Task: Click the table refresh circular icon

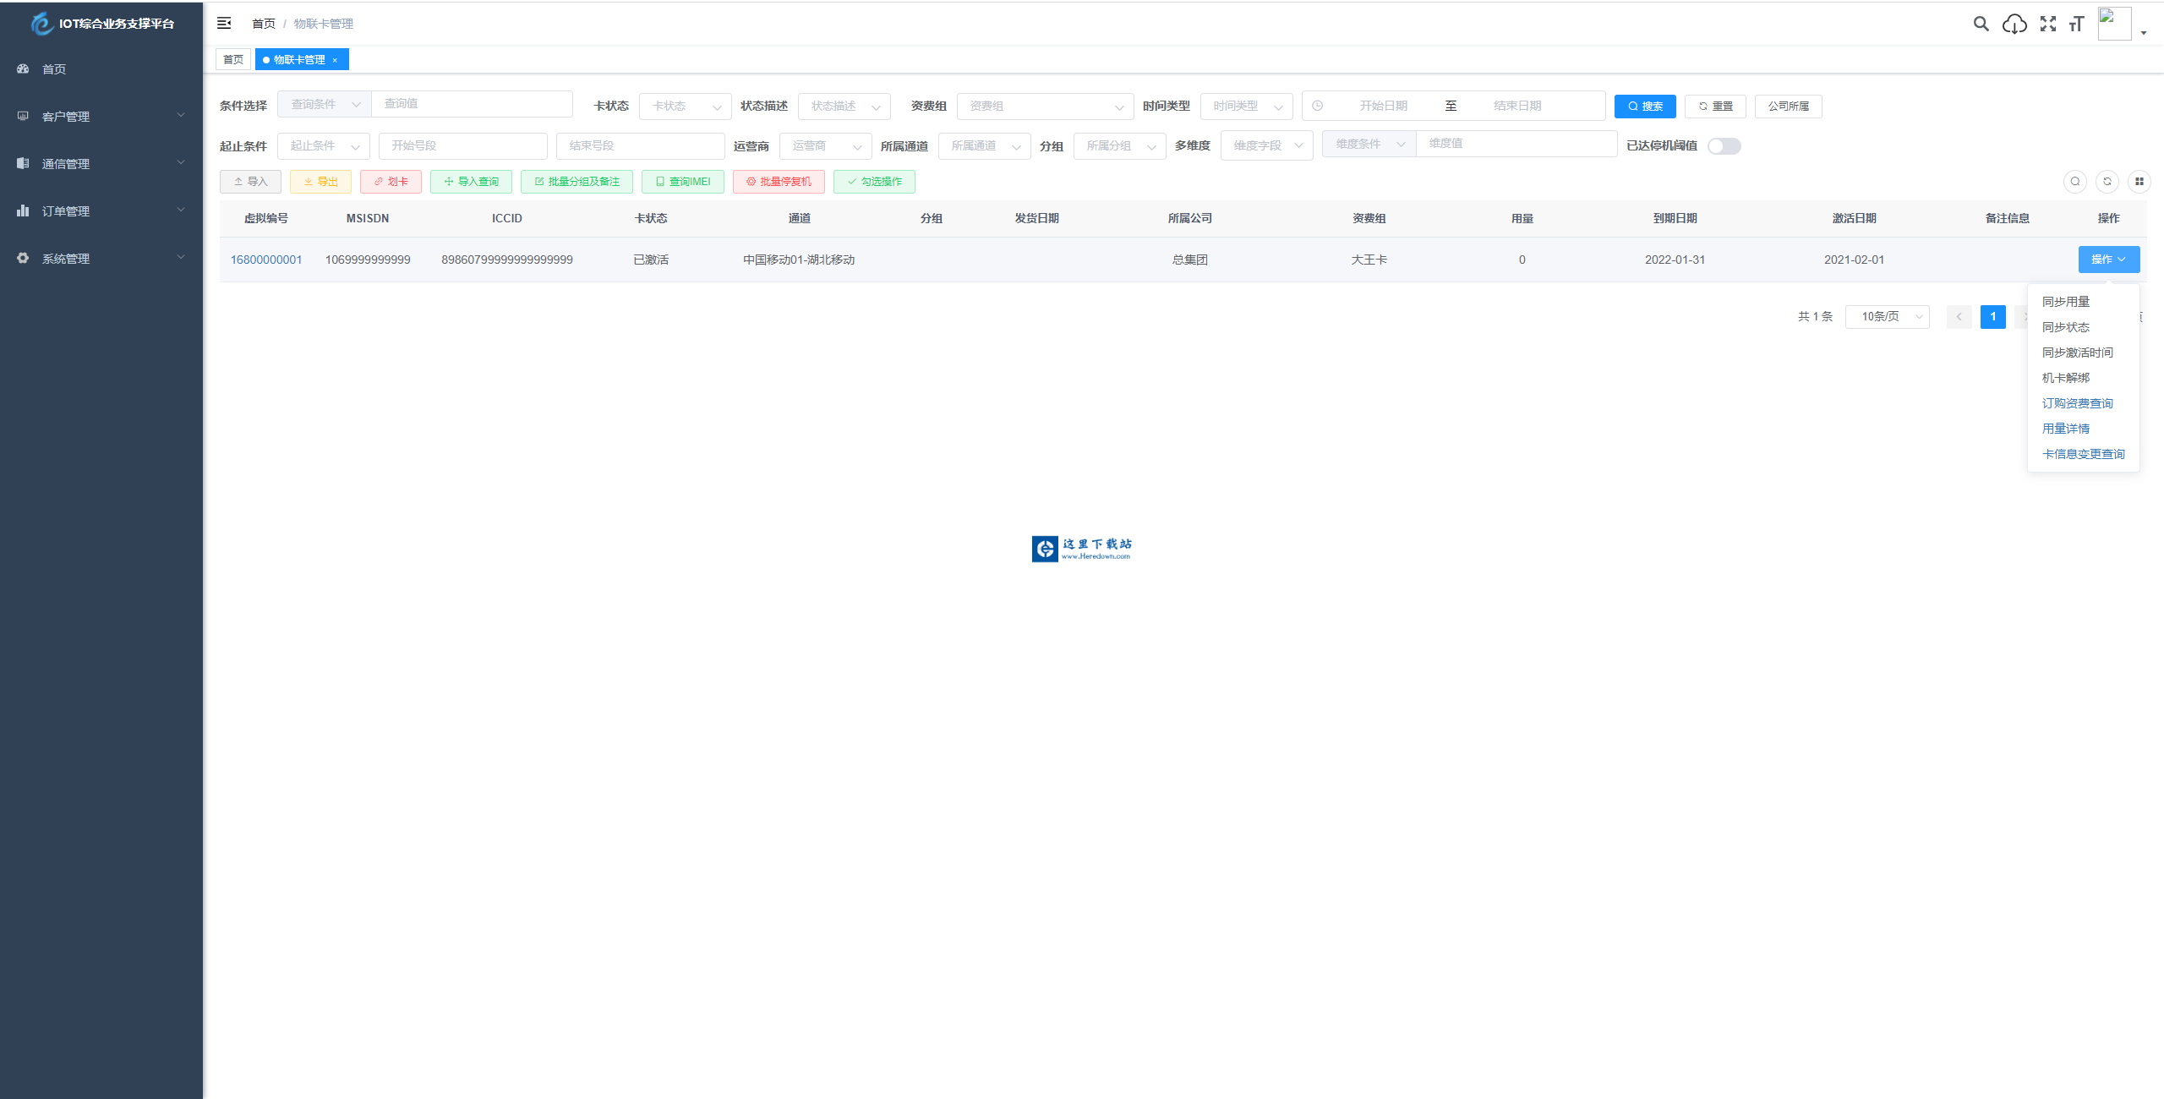Action: tap(2107, 181)
